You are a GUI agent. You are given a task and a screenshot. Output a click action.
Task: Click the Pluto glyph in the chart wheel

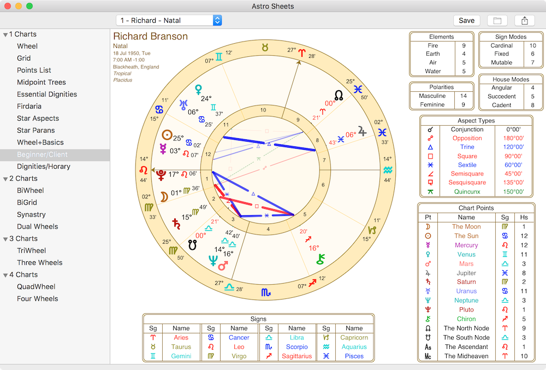tap(161, 175)
